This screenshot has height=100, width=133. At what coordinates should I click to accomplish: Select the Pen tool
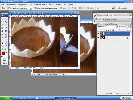(2, 40)
